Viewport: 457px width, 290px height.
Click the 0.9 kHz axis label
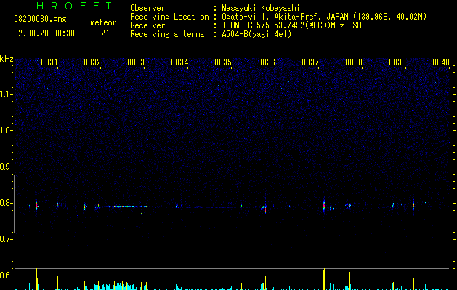click(x=6, y=167)
